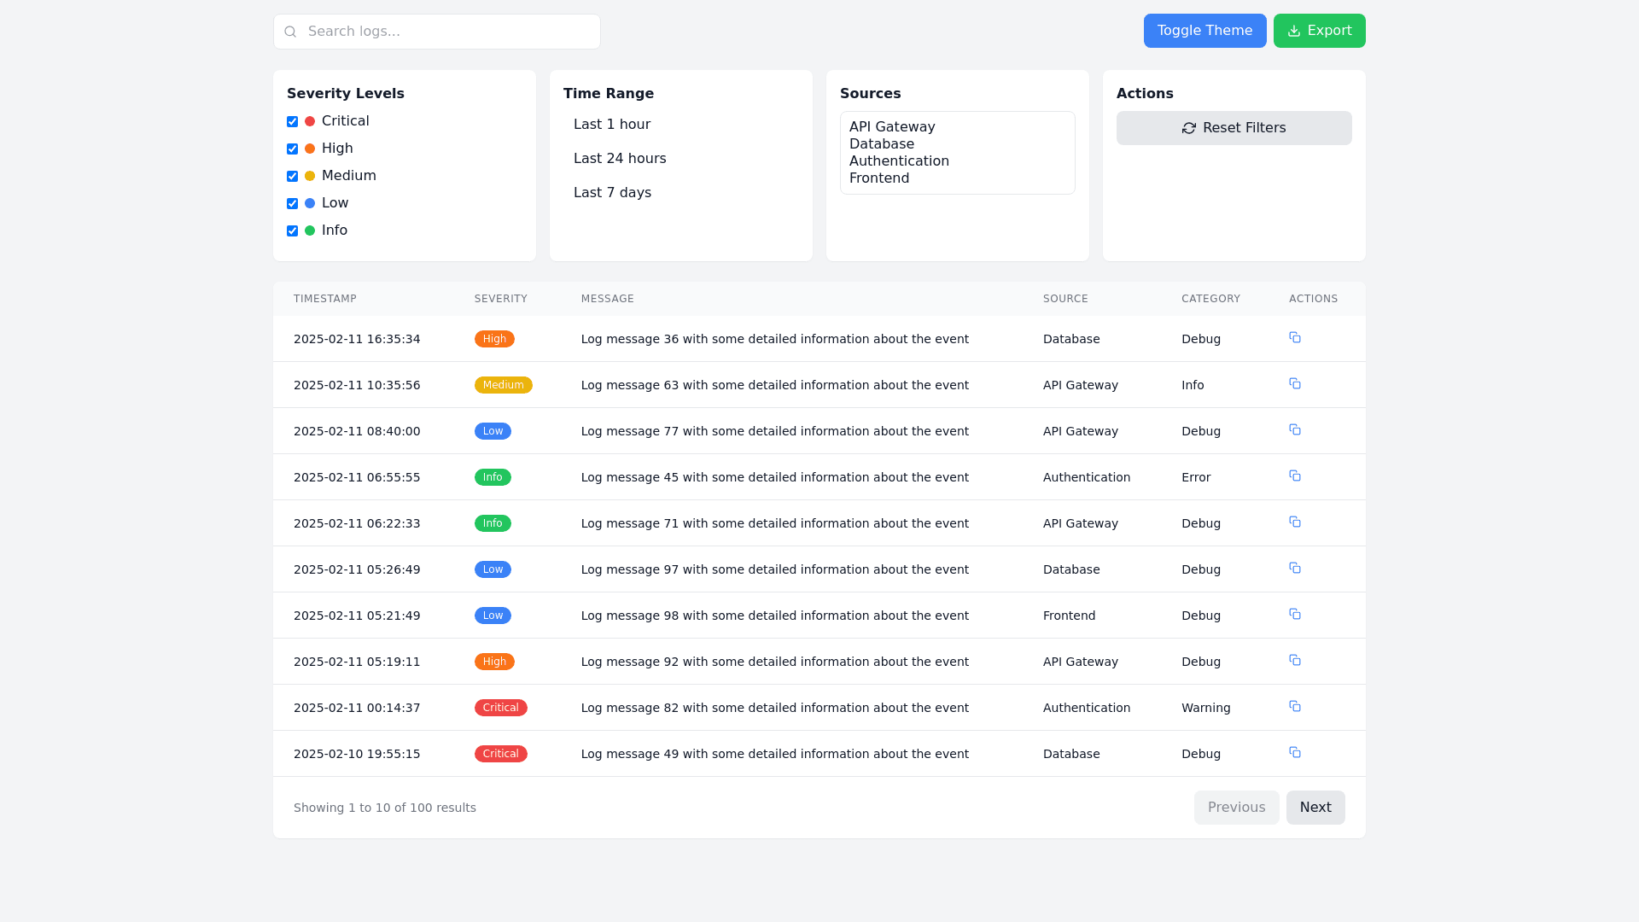The image size is (1639, 922).
Task: Choose Last 7 days time range
Action: [612, 193]
